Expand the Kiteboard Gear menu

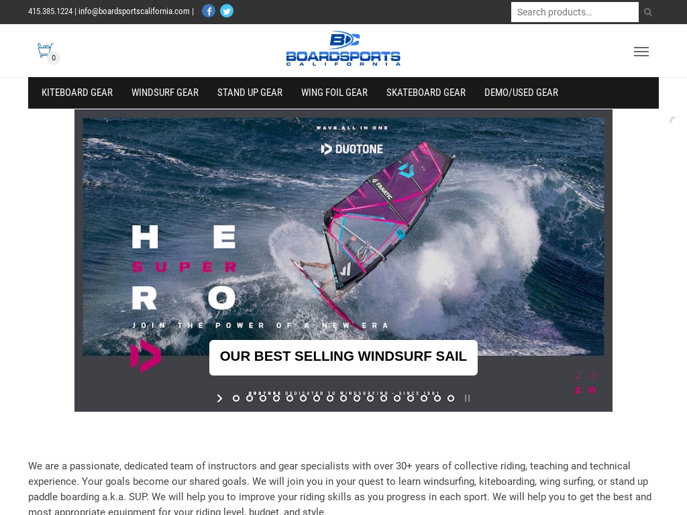click(77, 93)
